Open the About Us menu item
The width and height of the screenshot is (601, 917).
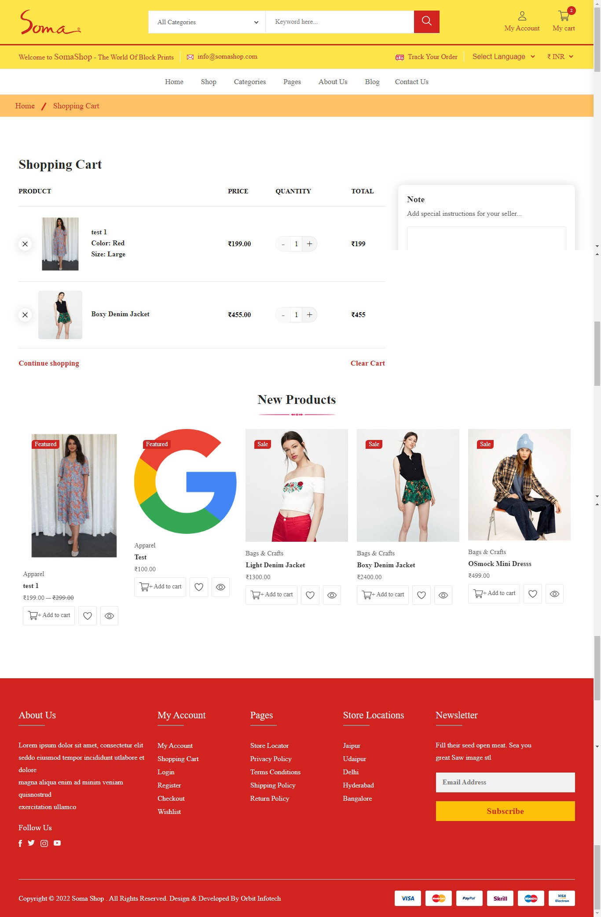(x=333, y=82)
